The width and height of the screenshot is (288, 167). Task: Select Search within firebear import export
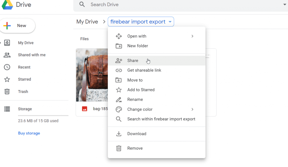[x=156, y=119]
